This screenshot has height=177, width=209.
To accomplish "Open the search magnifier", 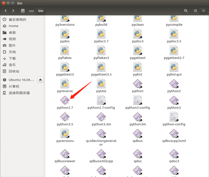I will coord(186,11).
